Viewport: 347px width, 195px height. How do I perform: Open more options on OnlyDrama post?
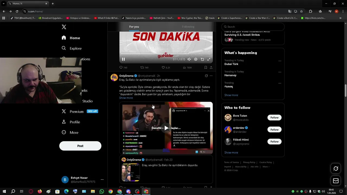pyautogui.click(x=211, y=76)
